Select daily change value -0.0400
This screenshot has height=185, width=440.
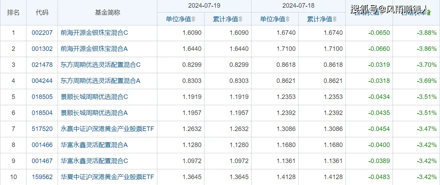click(x=379, y=145)
